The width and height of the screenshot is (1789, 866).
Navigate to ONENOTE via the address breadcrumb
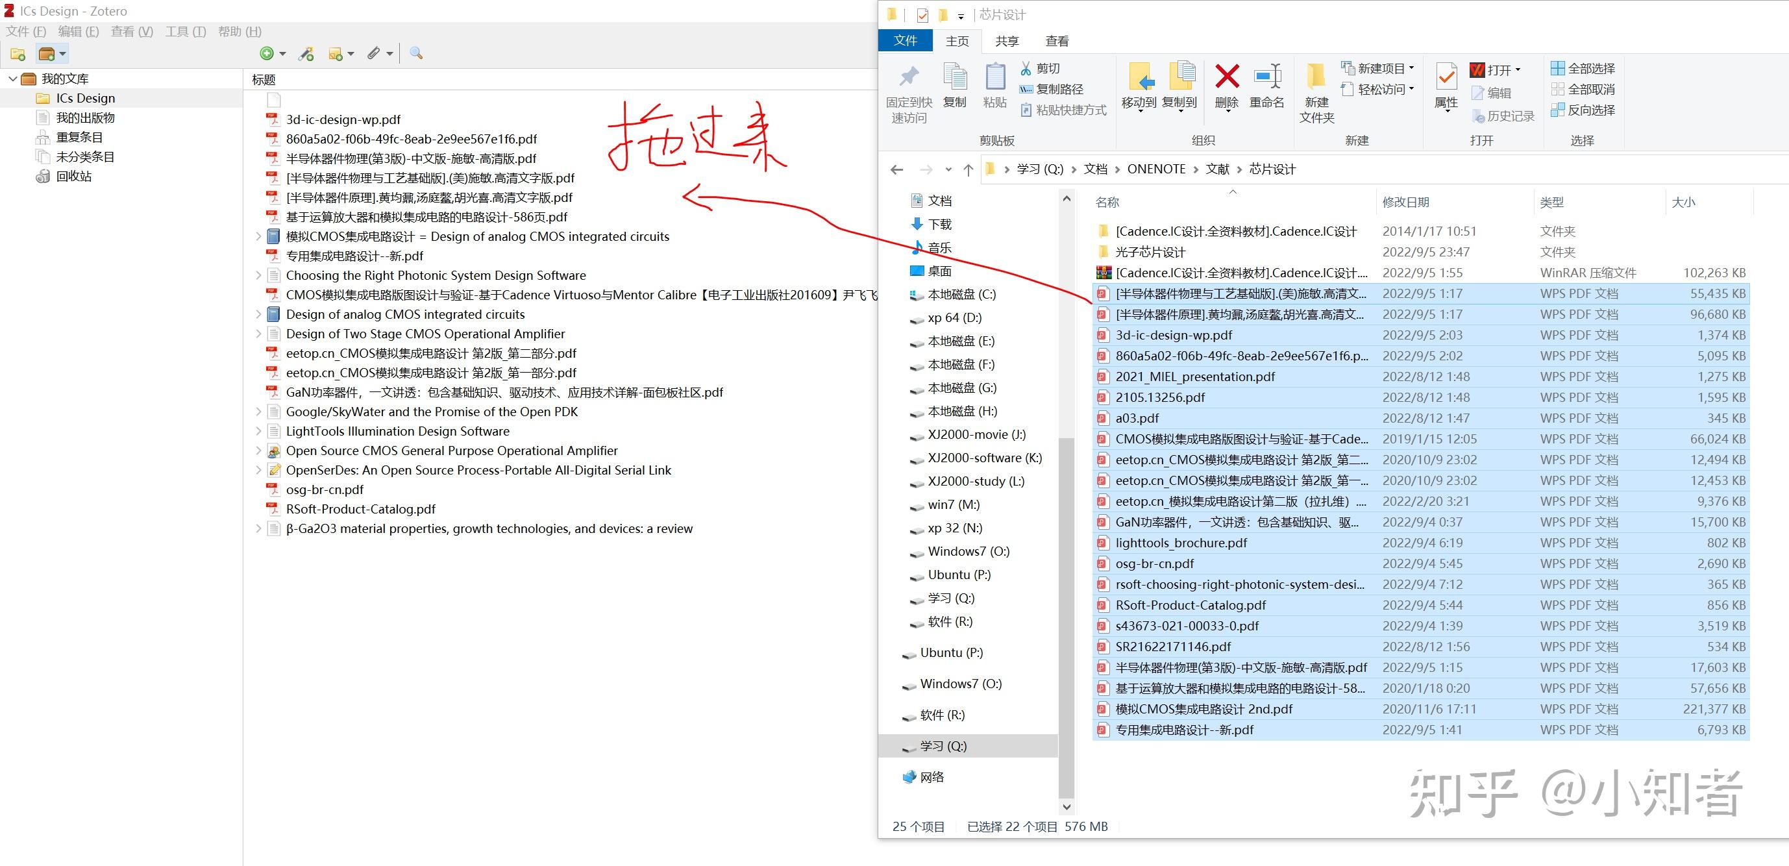tap(1156, 169)
